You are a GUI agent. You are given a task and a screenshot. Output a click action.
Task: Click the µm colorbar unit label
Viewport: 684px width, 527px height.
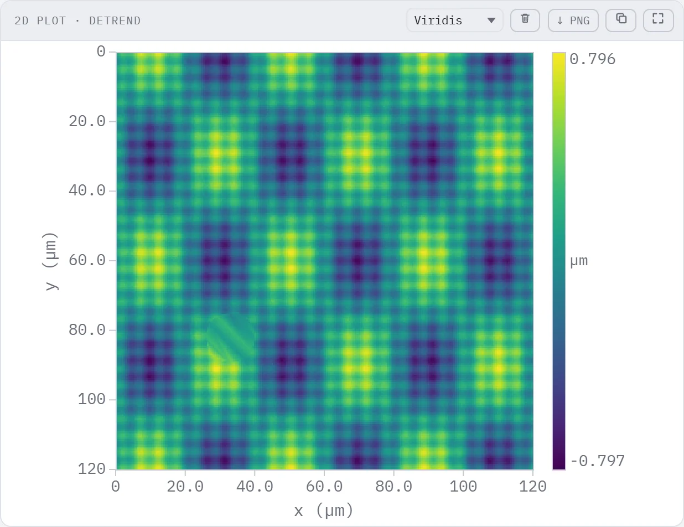(579, 261)
